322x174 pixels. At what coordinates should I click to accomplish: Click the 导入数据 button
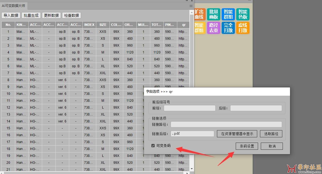coord(11,15)
